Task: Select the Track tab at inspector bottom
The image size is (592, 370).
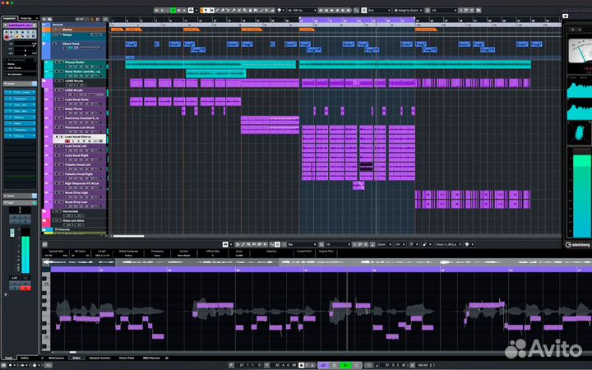Action: coord(8,358)
